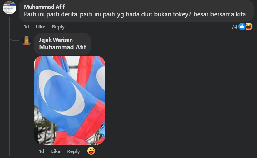257x158 pixels.
Task: Like Muhammad Afif's comment
Action: point(41,27)
